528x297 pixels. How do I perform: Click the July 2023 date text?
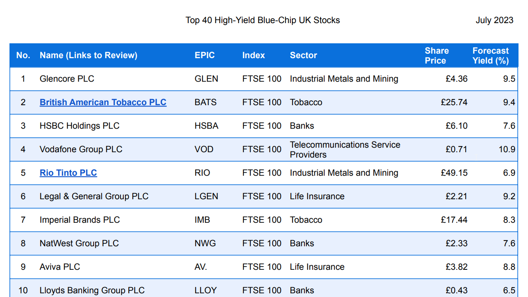point(494,20)
